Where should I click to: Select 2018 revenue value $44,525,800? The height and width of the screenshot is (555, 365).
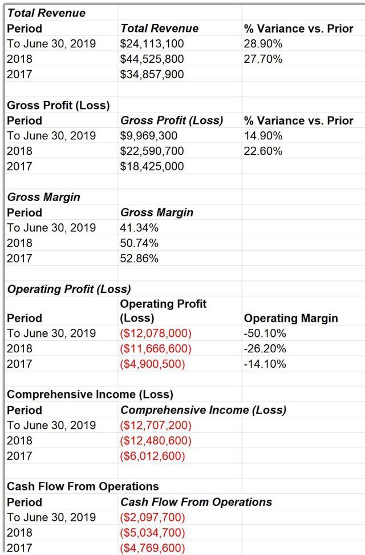[152, 59]
